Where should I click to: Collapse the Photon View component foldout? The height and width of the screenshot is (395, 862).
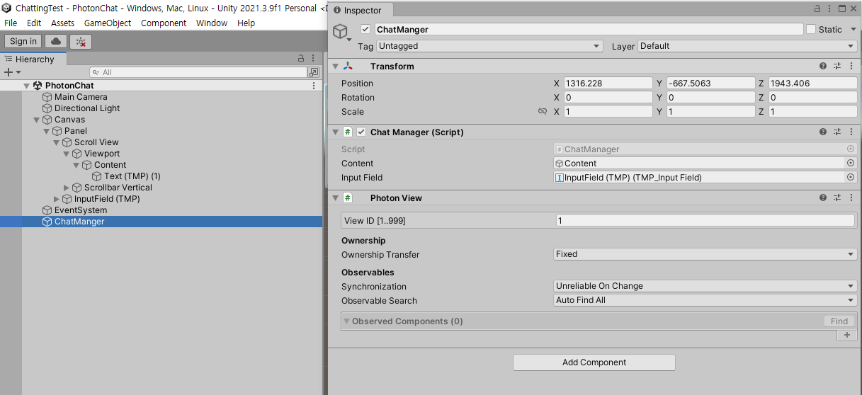pyautogui.click(x=335, y=197)
